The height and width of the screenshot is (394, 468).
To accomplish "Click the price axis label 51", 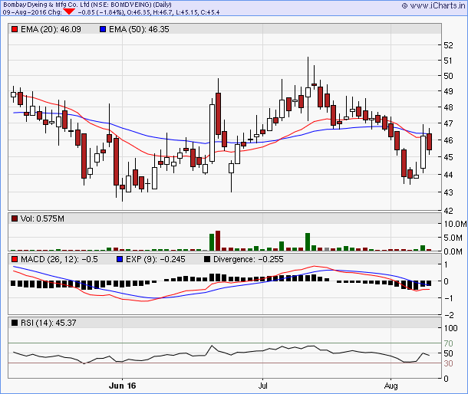I will (x=448, y=61).
